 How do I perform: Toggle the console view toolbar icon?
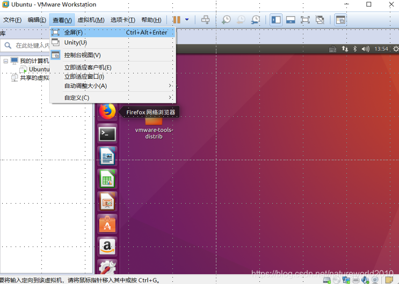[340, 20]
